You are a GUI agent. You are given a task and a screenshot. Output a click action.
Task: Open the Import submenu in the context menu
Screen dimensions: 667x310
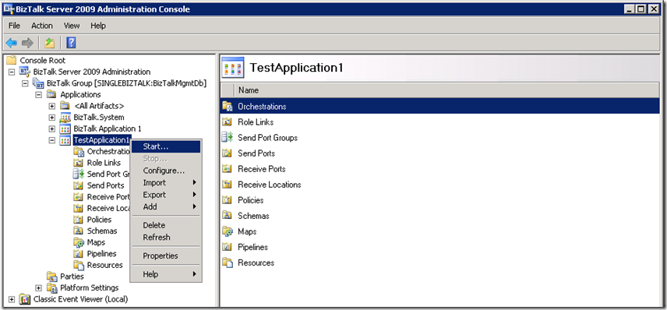[x=166, y=182]
